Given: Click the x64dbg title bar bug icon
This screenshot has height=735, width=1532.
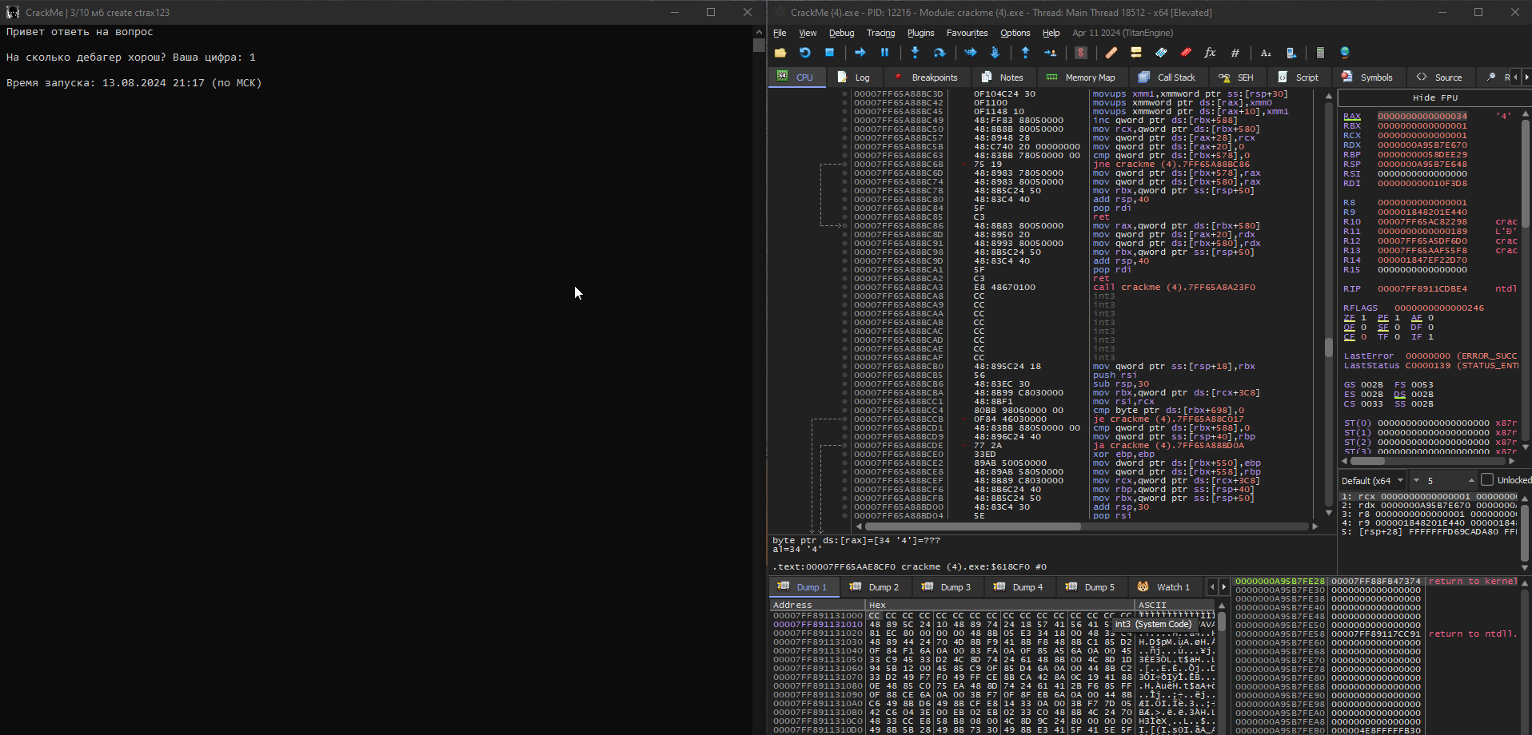Looking at the screenshot, I should (780, 12).
